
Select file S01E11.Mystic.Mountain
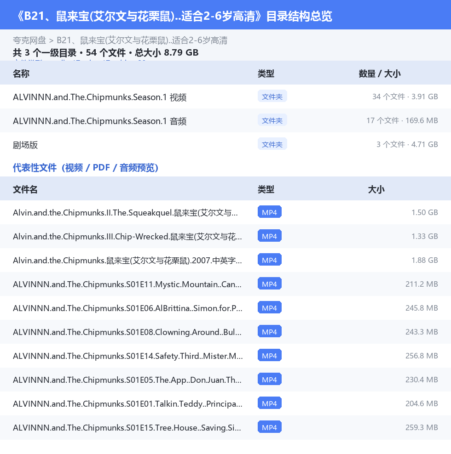(127, 284)
